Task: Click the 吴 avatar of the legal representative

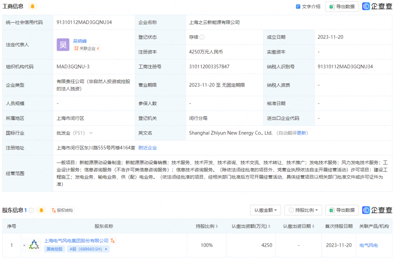Action: click(x=63, y=45)
